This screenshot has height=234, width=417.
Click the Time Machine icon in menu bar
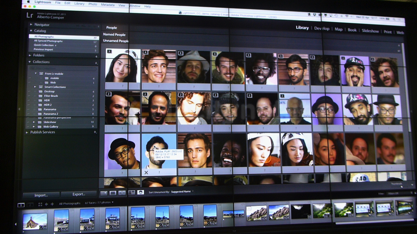coord(336,16)
